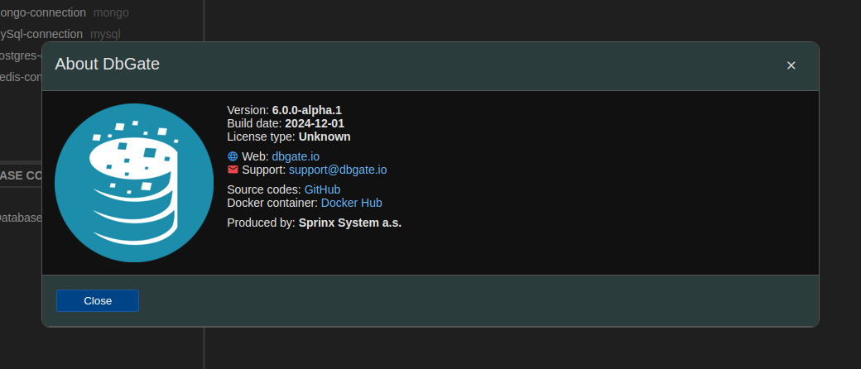Select the redis connection in sidebar
The width and height of the screenshot is (861, 369).
pos(20,77)
